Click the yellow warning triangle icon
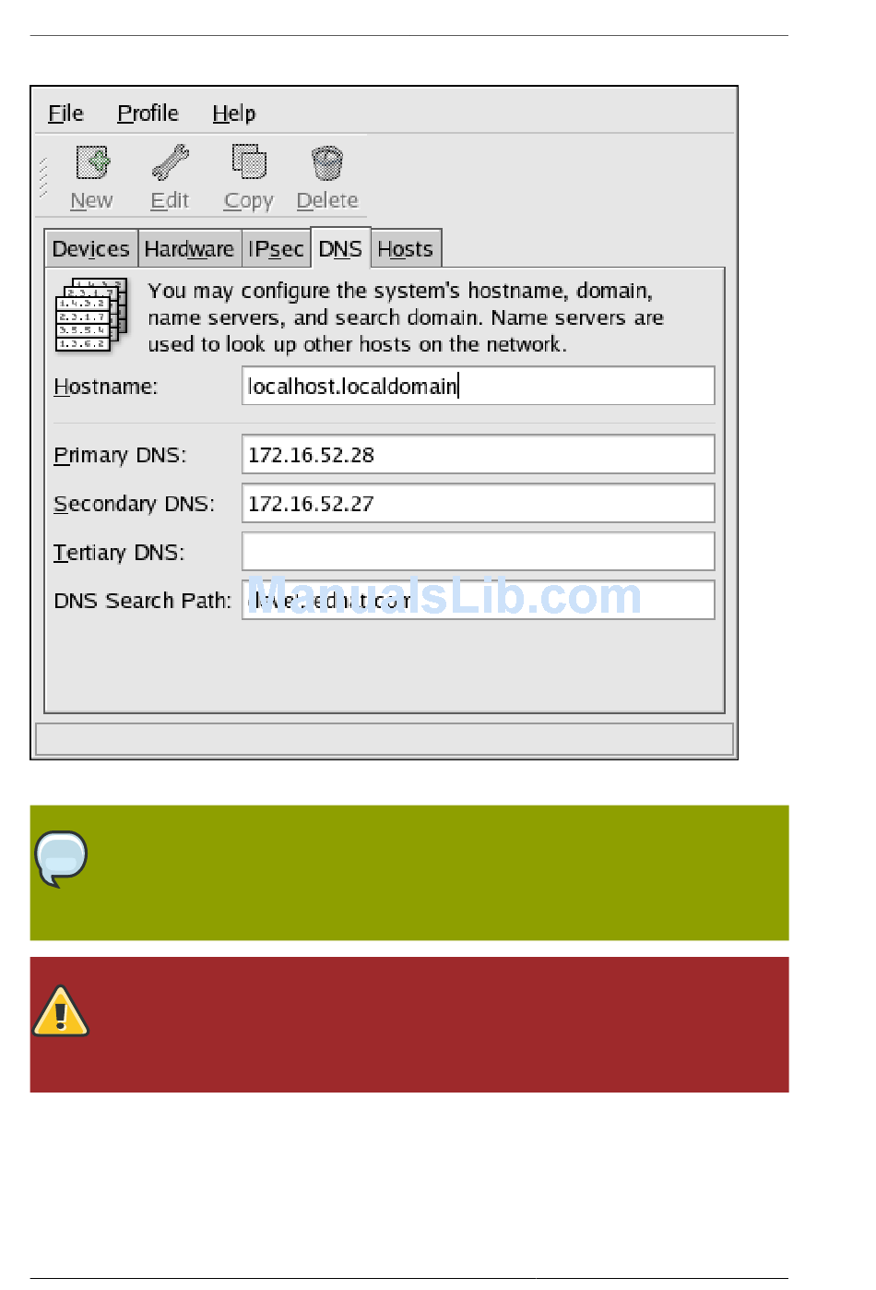 click(x=61, y=1011)
